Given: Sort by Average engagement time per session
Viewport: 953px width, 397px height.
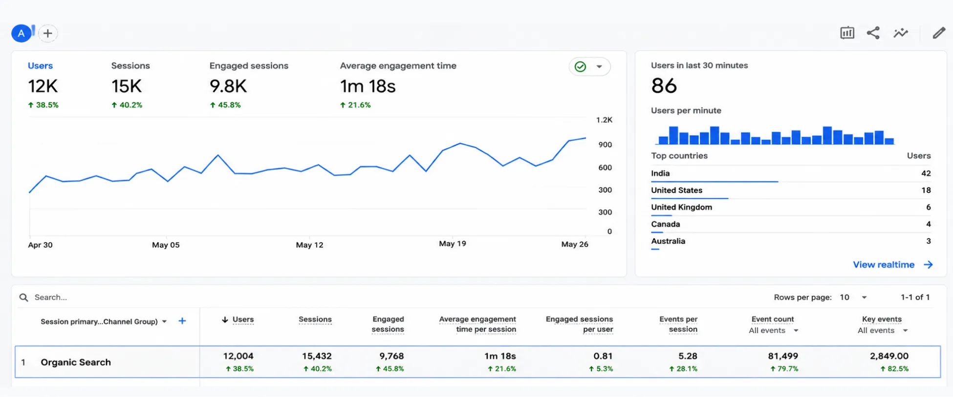Looking at the screenshot, I should click(x=477, y=324).
